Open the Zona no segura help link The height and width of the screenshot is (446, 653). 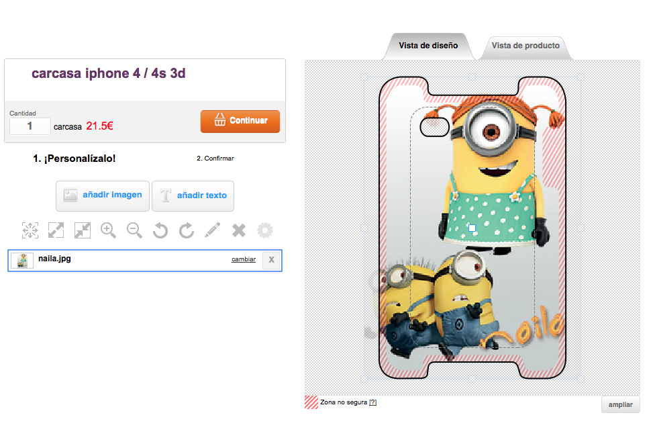point(372,402)
